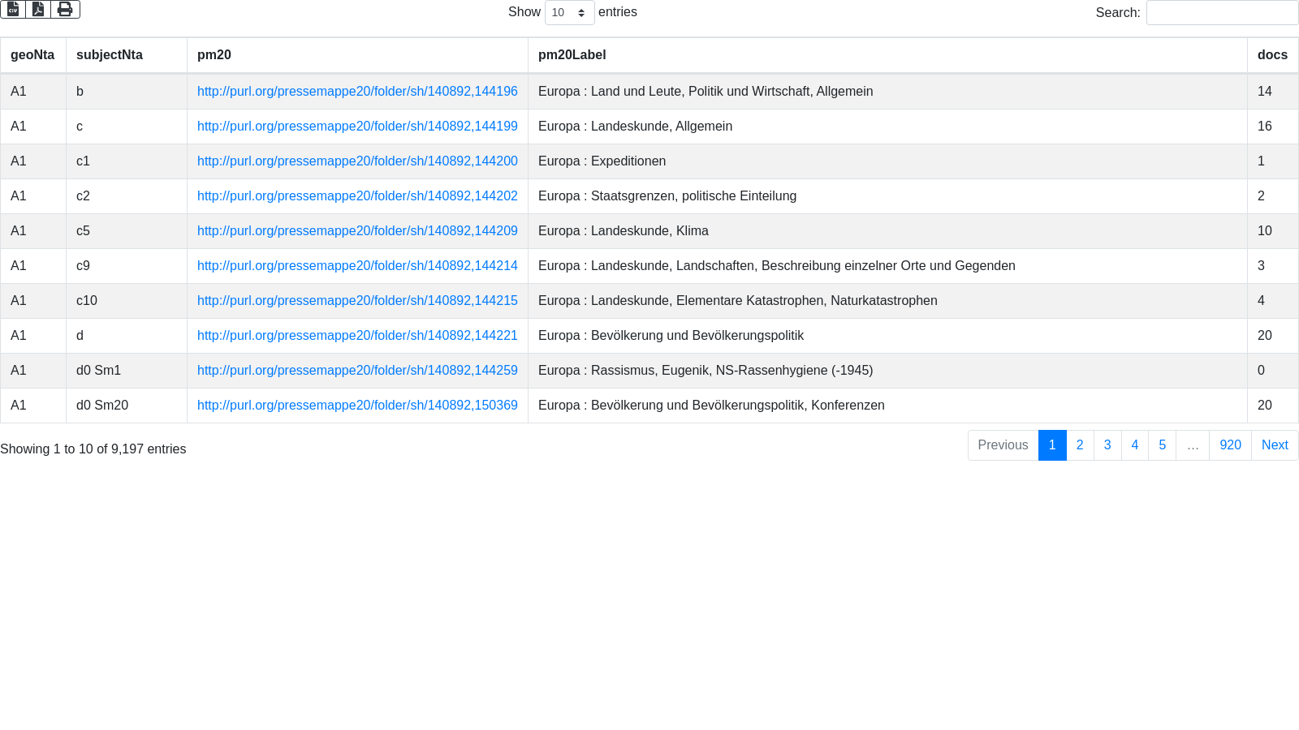Open folder link ending in 144221

pos(357,336)
